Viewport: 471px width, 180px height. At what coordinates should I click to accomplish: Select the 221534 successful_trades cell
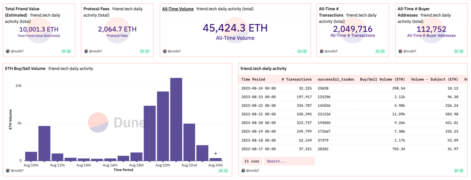tap(324, 114)
